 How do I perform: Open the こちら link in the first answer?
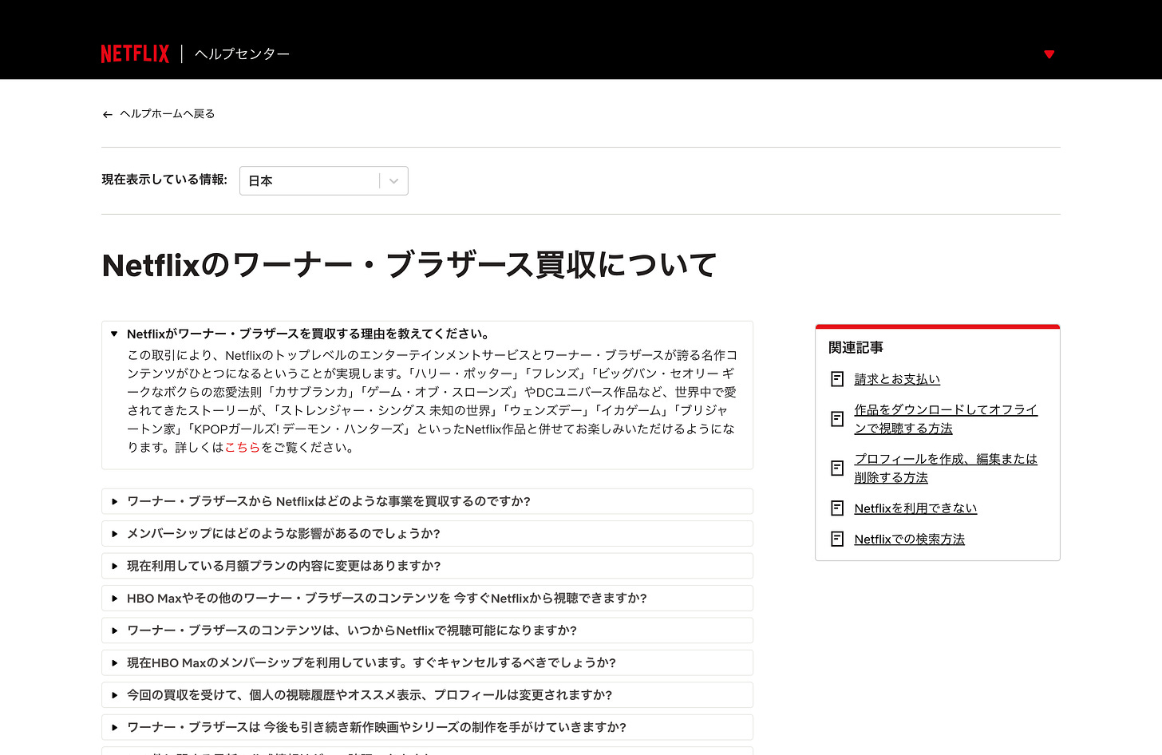tap(243, 447)
